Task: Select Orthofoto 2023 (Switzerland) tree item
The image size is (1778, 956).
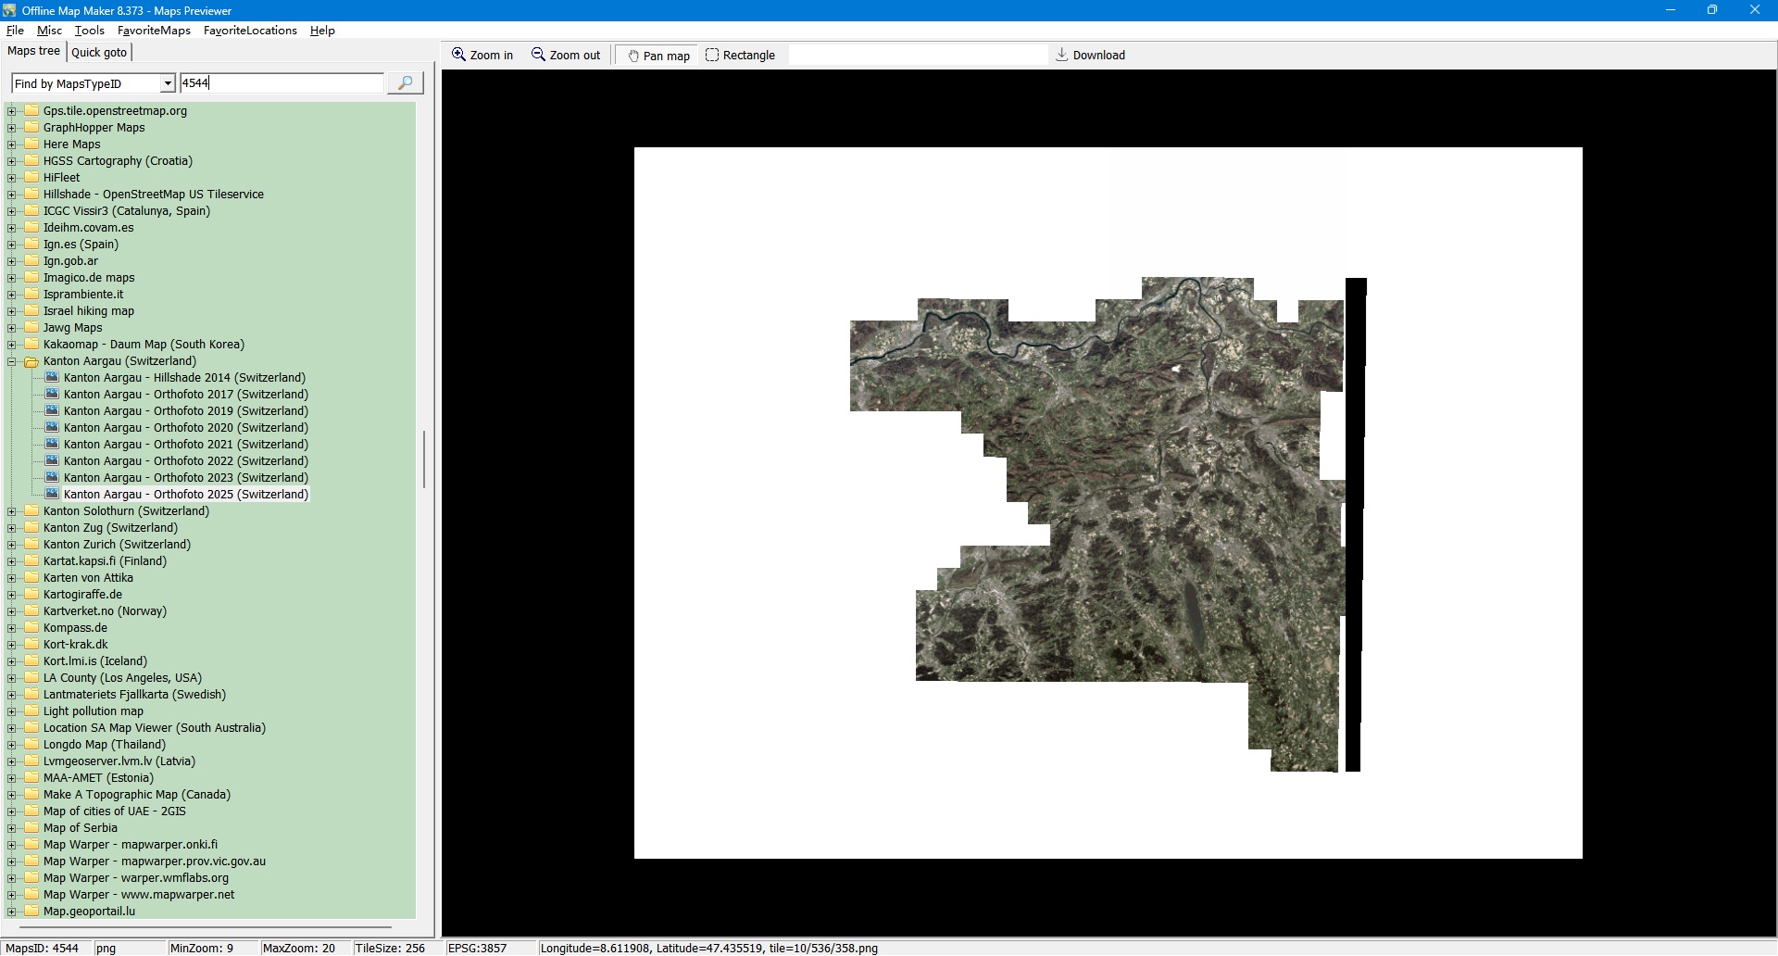Action: point(185,478)
